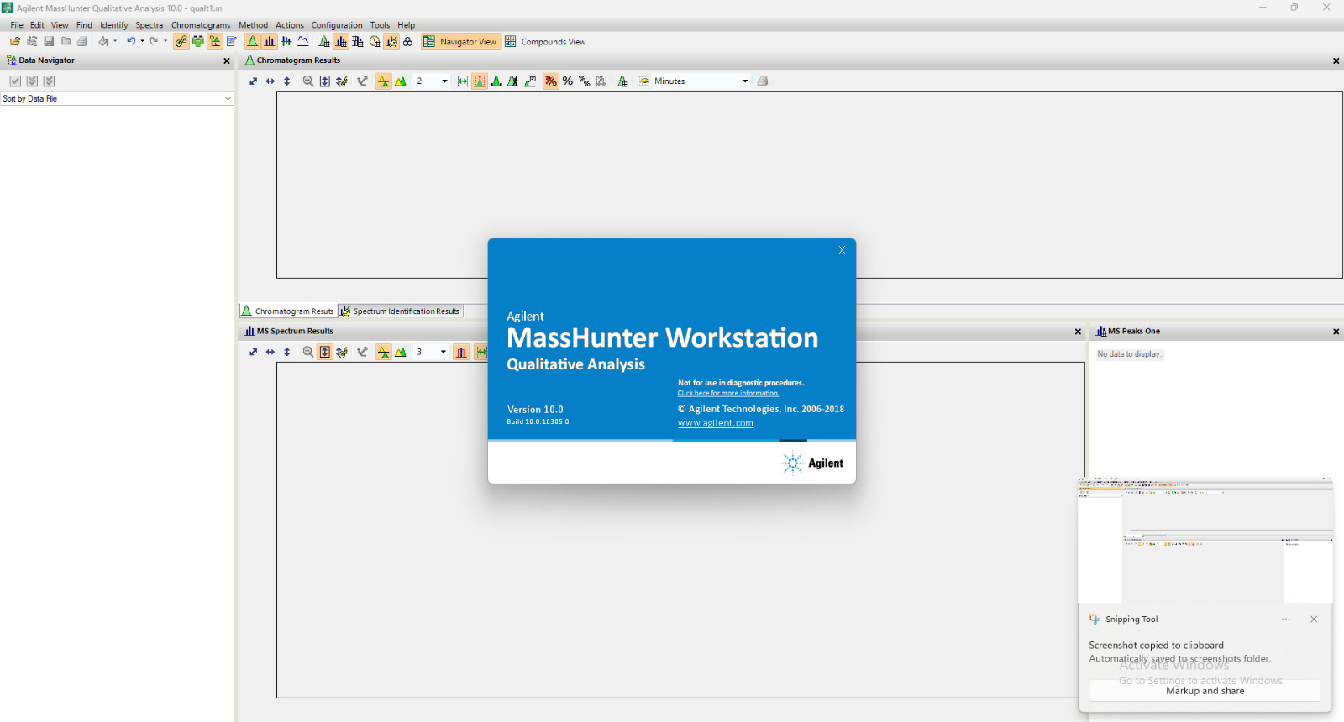The image size is (1344, 722).
Task: Click the Undo arrow in main toolbar
Action: (131, 41)
